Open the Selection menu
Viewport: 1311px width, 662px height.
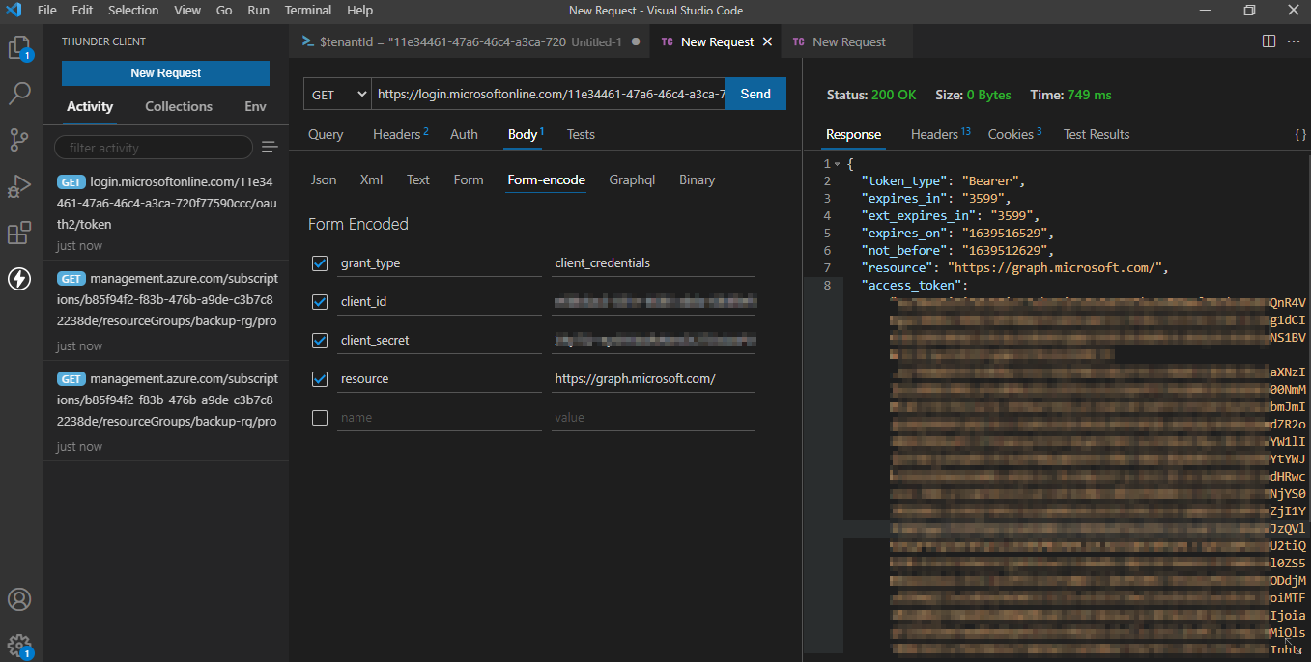pyautogui.click(x=133, y=10)
